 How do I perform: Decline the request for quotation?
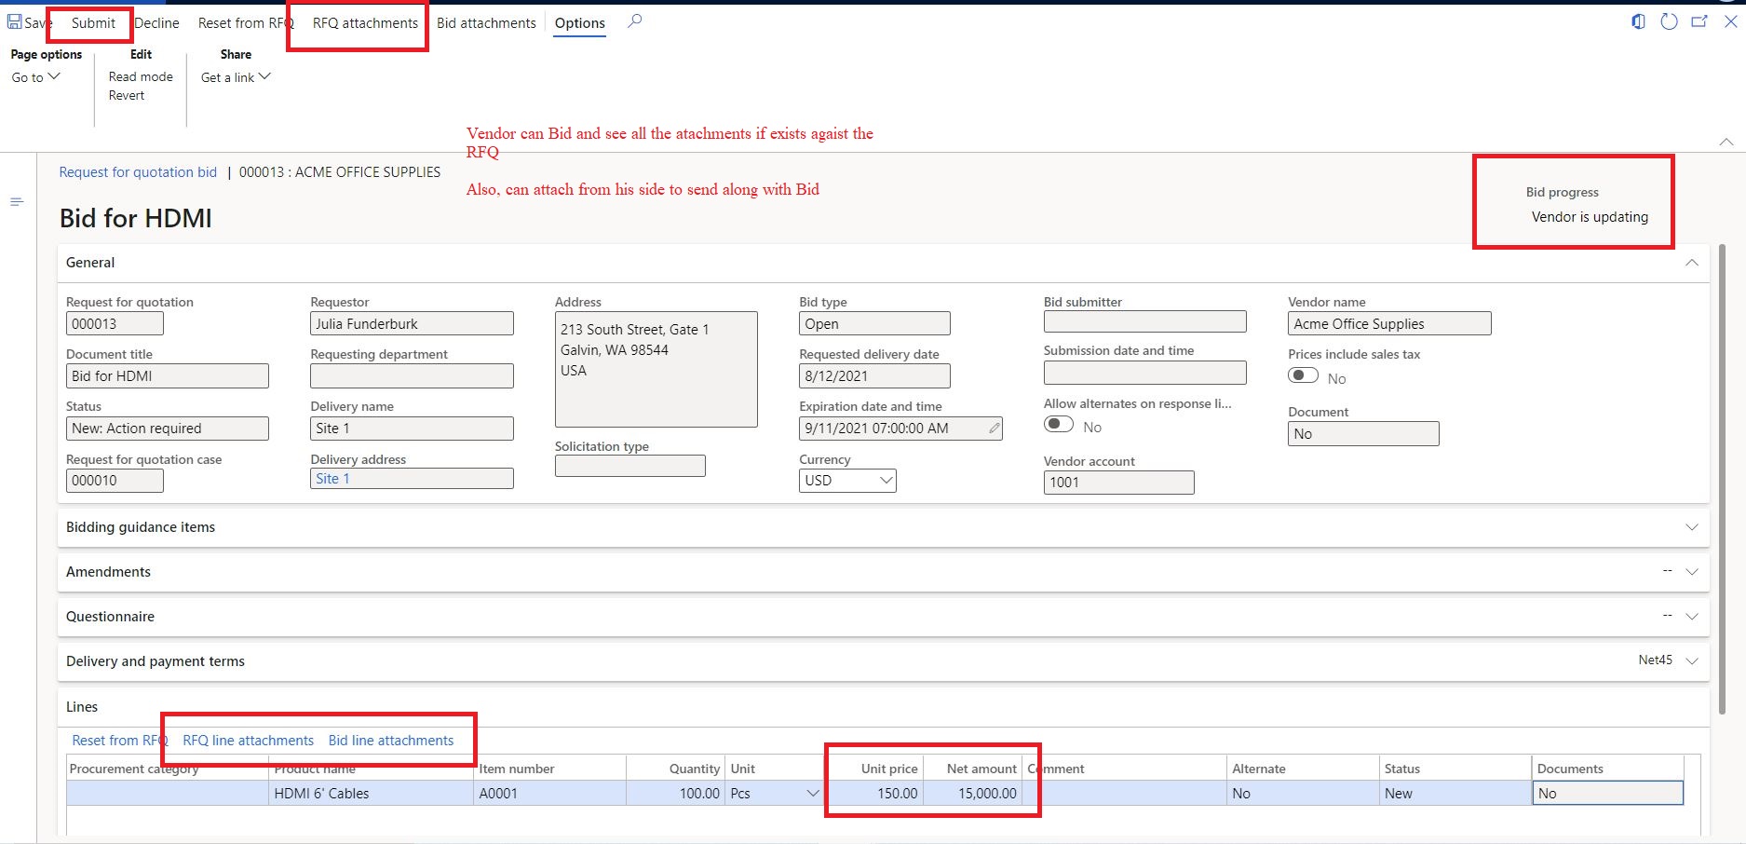pyautogui.click(x=156, y=22)
